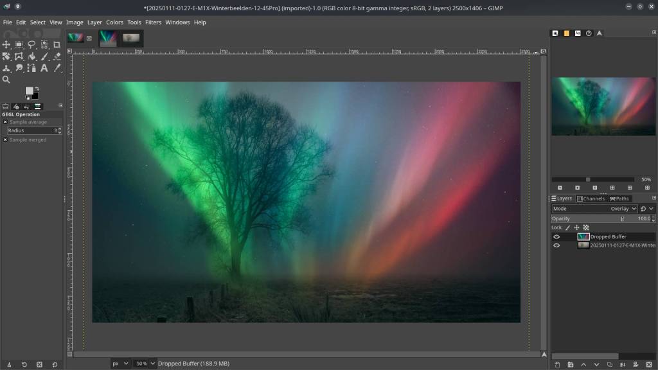Select the Move tool in the toolbox
658x370 pixels.
tap(6, 44)
